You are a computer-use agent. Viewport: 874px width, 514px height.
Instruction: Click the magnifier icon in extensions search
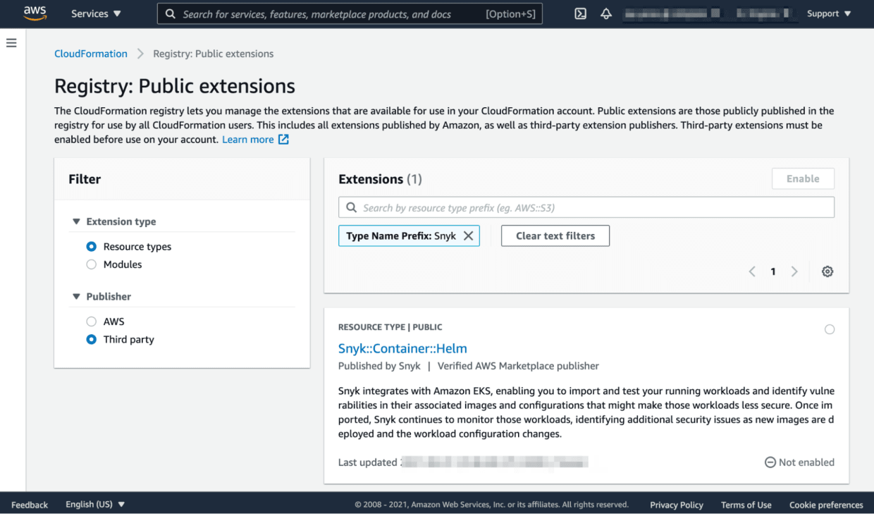point(351,208)
